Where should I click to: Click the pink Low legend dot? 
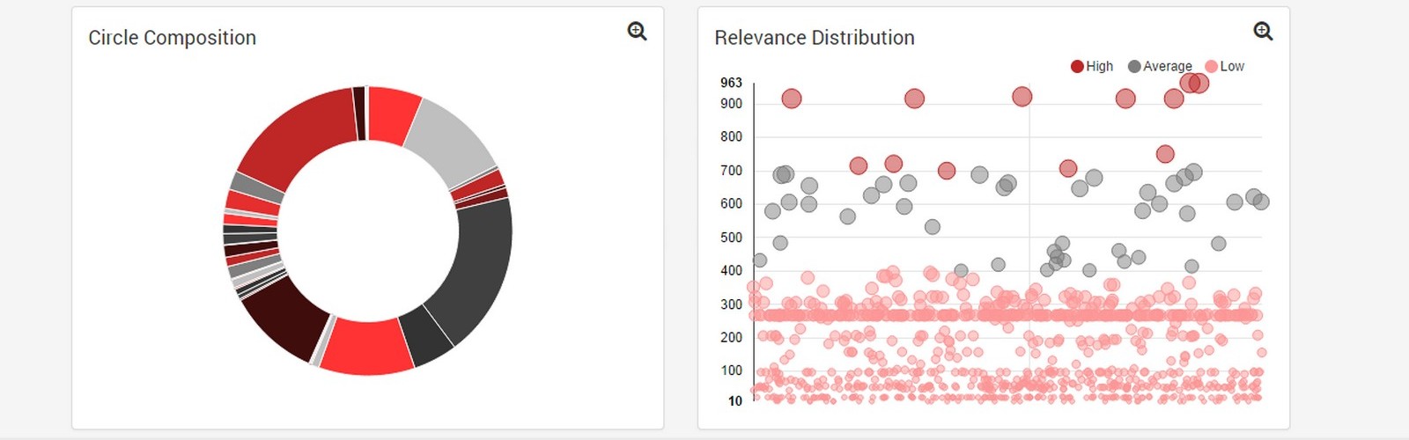click(1211, 66)
